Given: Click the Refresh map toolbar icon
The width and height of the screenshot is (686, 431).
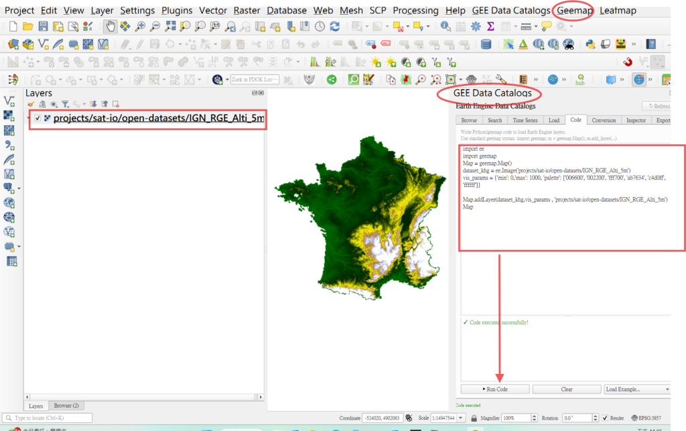Looking at the screenshot, I should (x=334, y=26).
